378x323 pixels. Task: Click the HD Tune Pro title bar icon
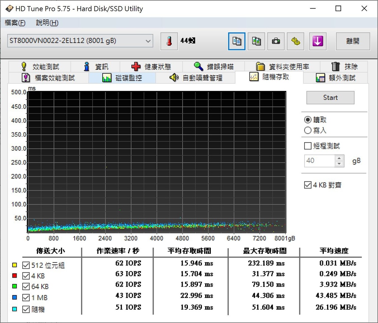click(9, 9)
